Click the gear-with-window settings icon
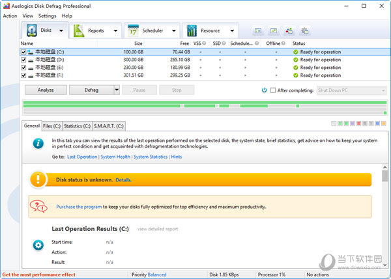The height and width of the screenshot is (279, 391). [305, 31]
